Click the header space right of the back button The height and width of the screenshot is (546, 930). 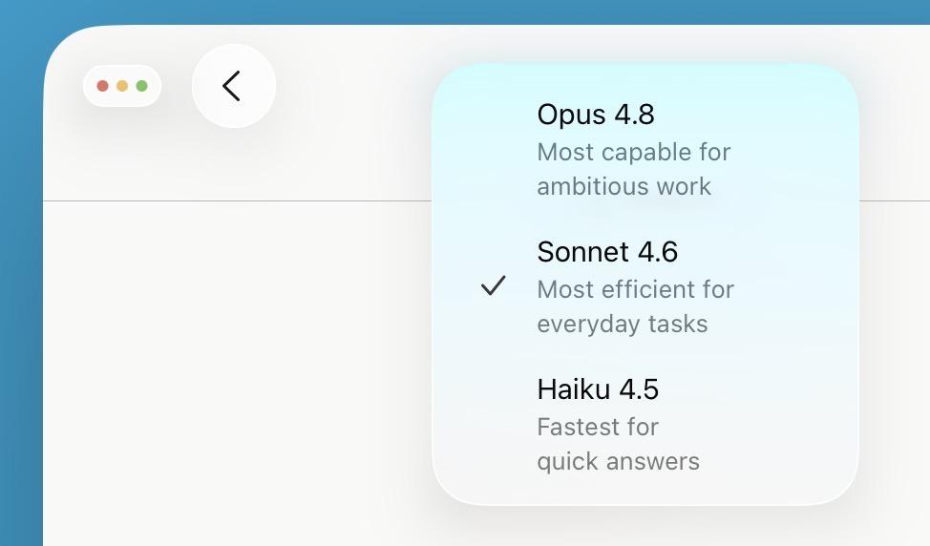pyautogui.click(x=353, y=113)
